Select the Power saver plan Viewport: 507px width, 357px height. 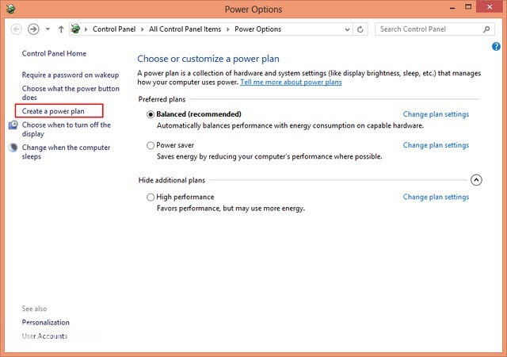(x=151, y=145)
